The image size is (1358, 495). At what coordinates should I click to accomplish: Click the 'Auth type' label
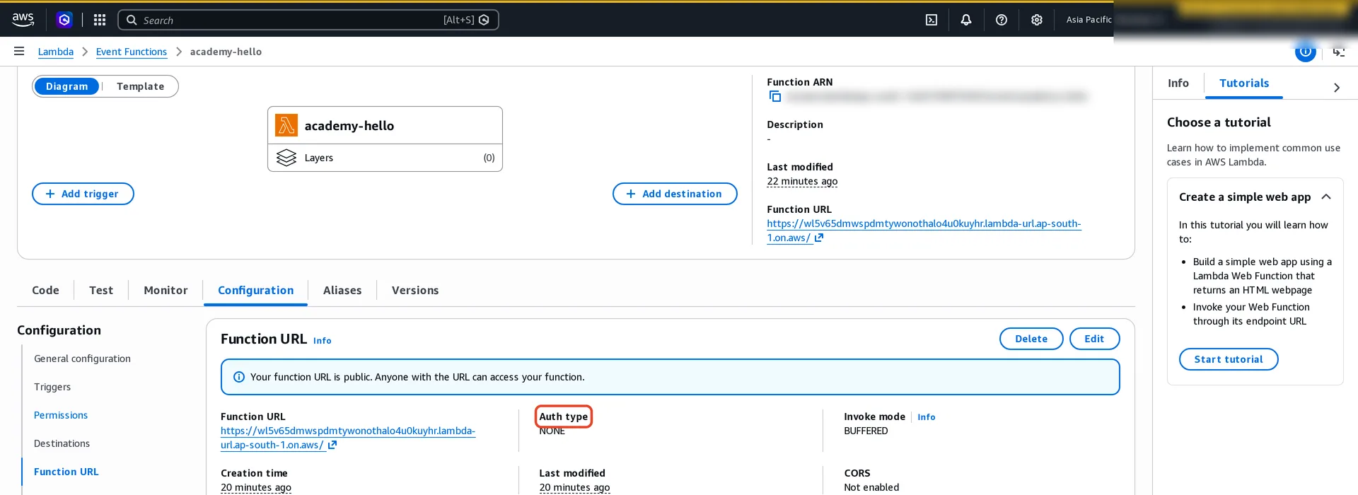pyautogui.click(x=563, y=417)
